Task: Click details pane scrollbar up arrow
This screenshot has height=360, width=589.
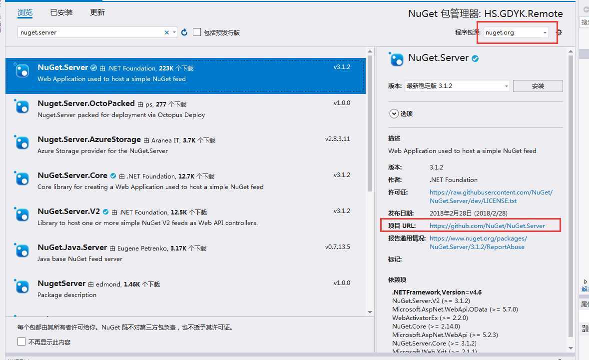Action: pos(571,51)
